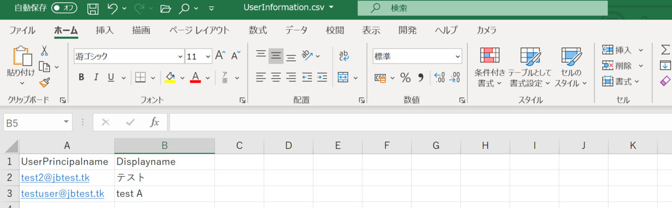The height and width of the screenshot is (208, 672).
Task: Click the magnifier icon in quick access toolbar
Action: (185, 8)
